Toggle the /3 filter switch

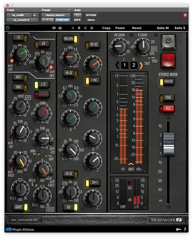[x=20, y=38]
